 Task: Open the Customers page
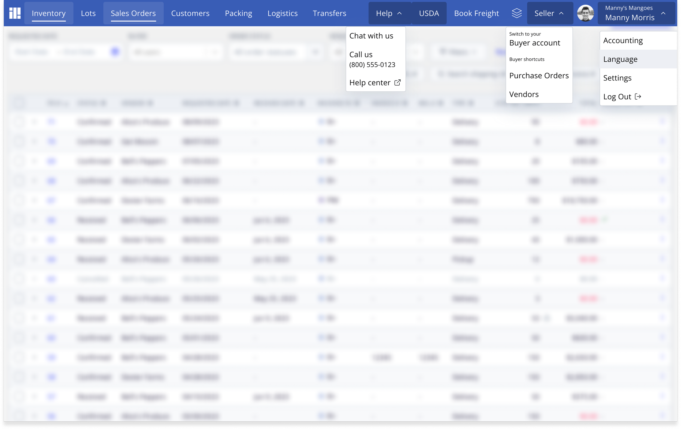tap(190, 13)
